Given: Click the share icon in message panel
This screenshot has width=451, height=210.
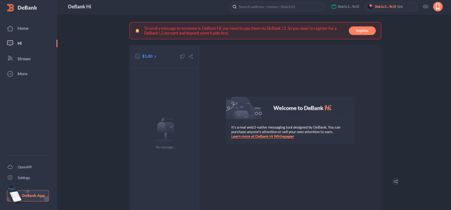Looking at the screenshot, I should [191, 56].
